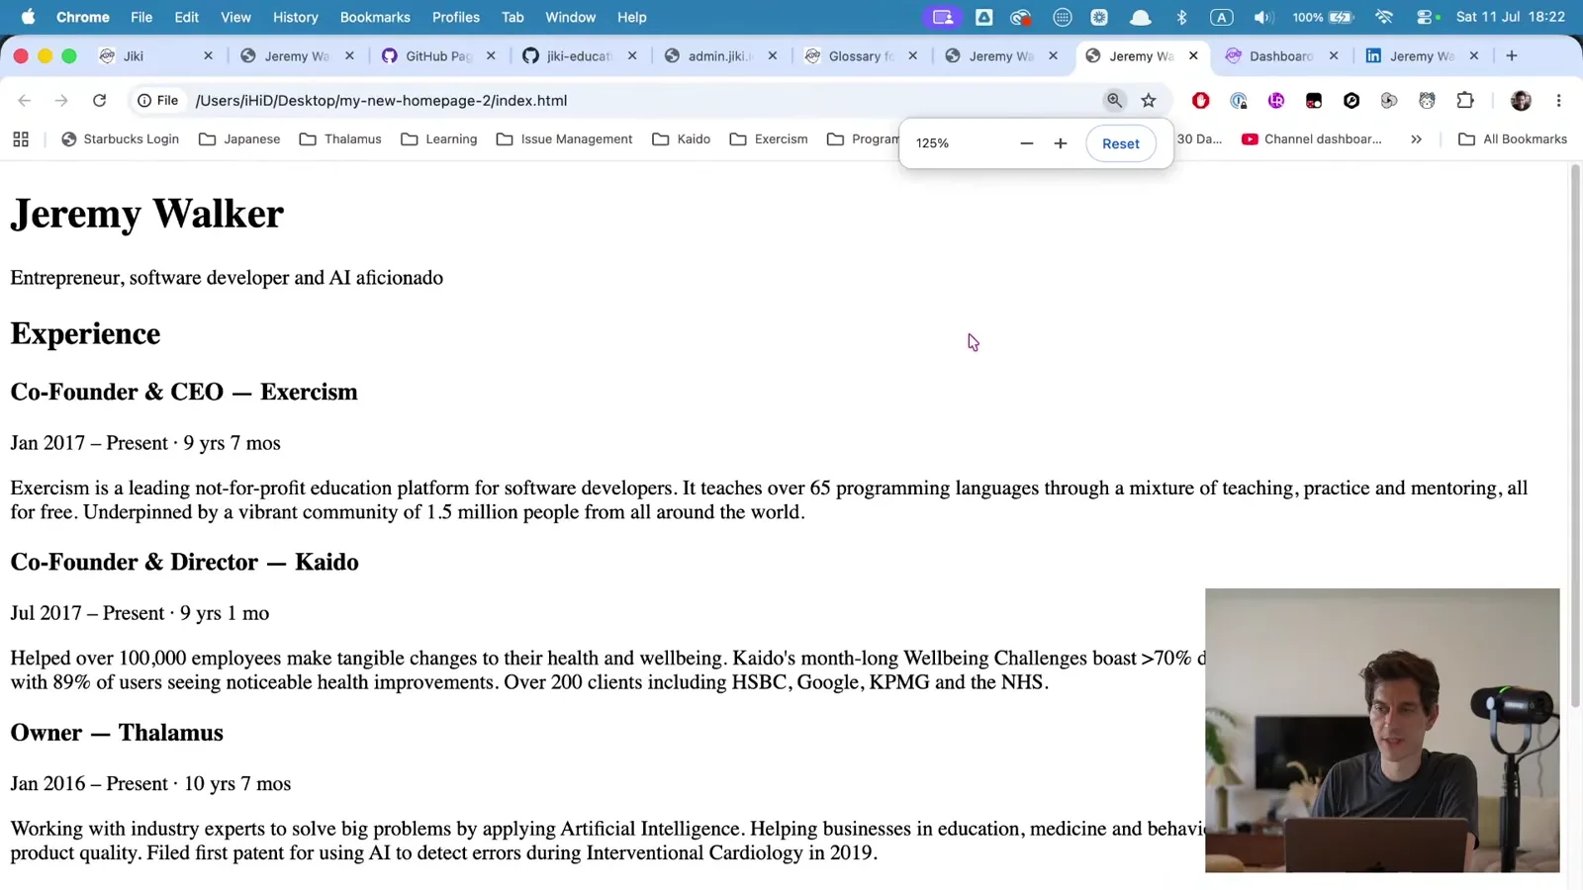
Task: Close the Jiki tab
Action: (x=208, y=56)
